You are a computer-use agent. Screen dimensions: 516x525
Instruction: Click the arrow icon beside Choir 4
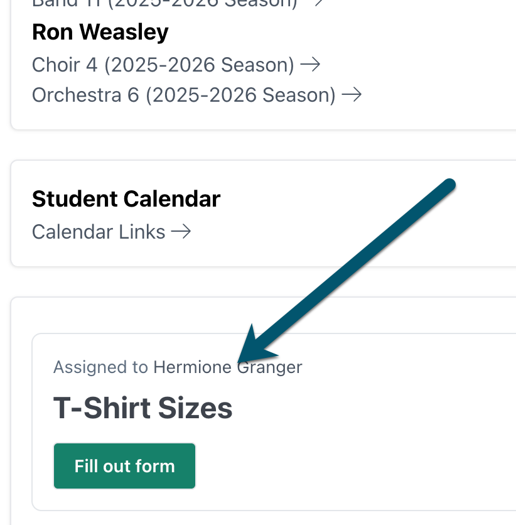tap(310, 65)
